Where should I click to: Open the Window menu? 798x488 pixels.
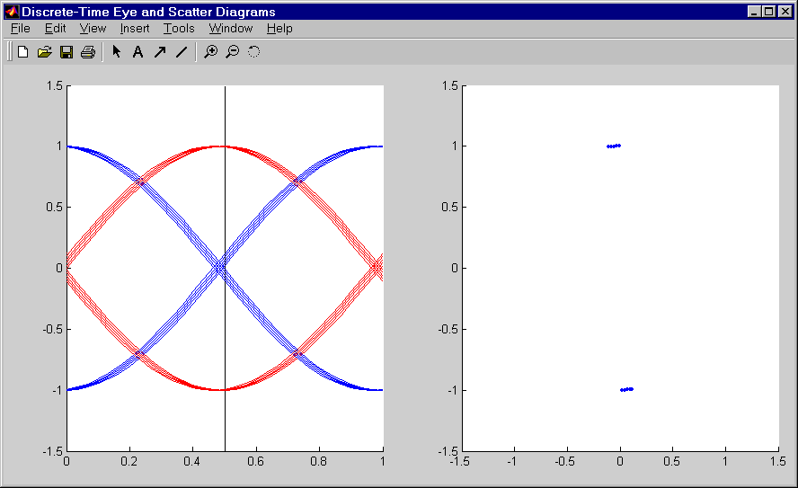[x=232, y=28]
